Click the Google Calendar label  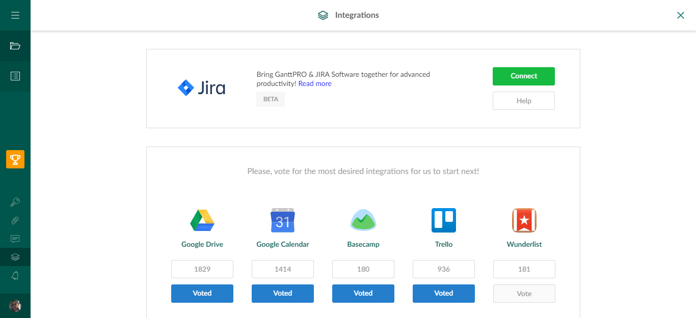tap(283, 244)
